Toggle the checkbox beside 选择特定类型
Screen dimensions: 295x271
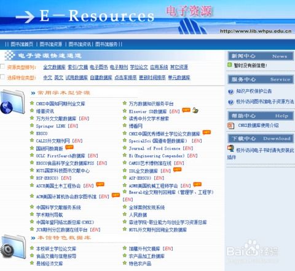(x=2, y=77)
